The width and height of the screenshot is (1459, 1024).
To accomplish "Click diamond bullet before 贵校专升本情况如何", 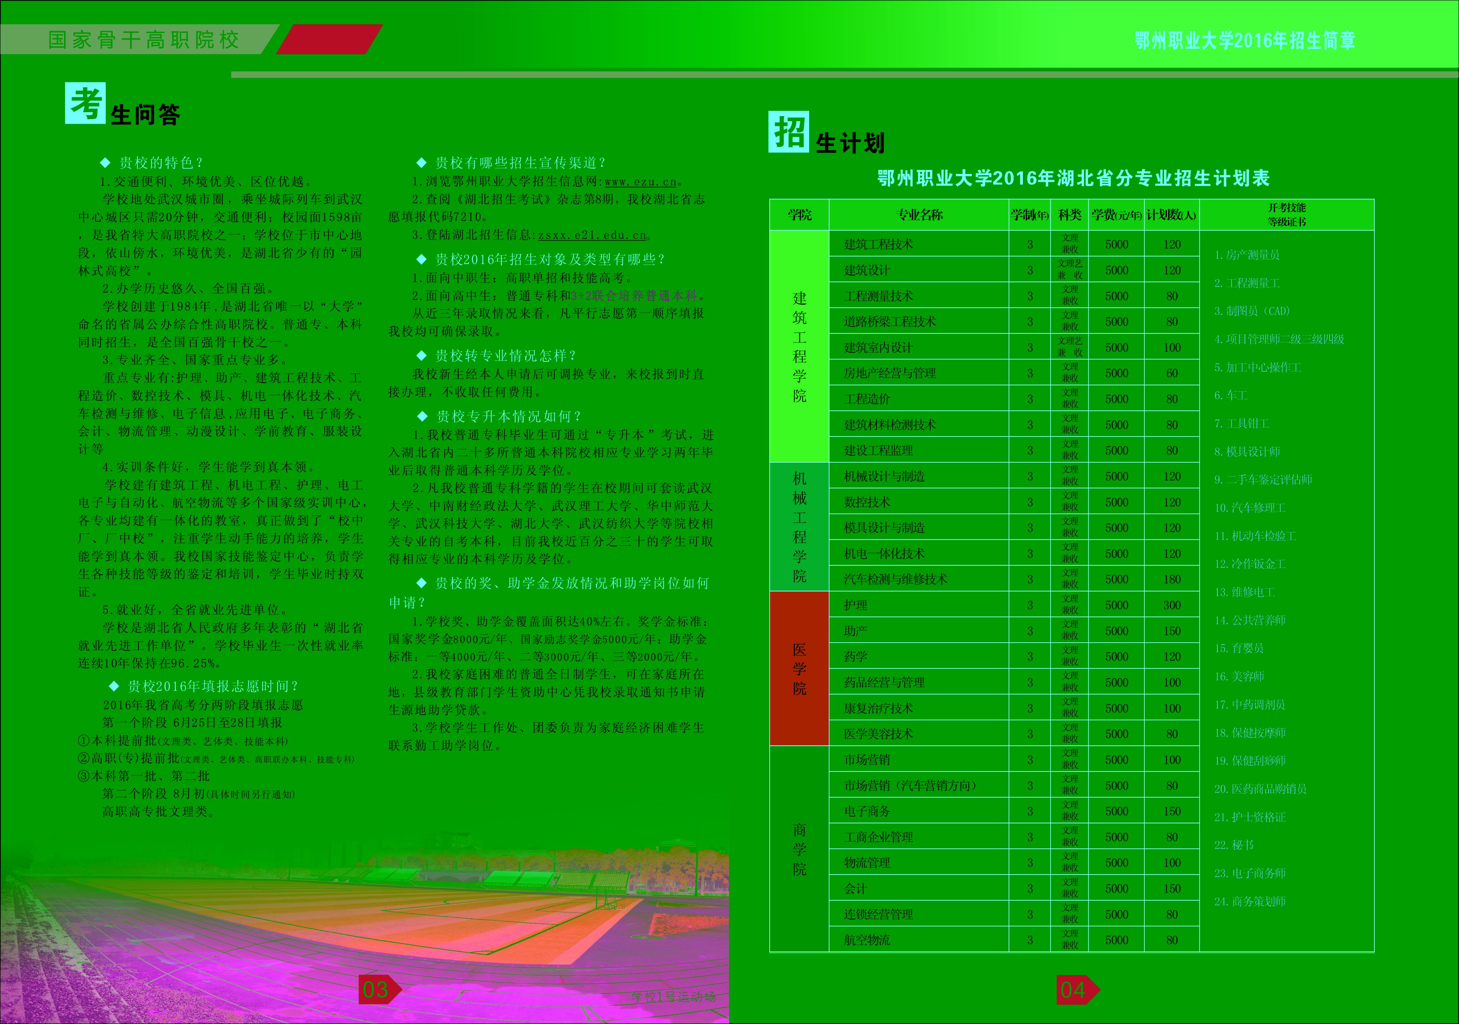I will [422, 416].
